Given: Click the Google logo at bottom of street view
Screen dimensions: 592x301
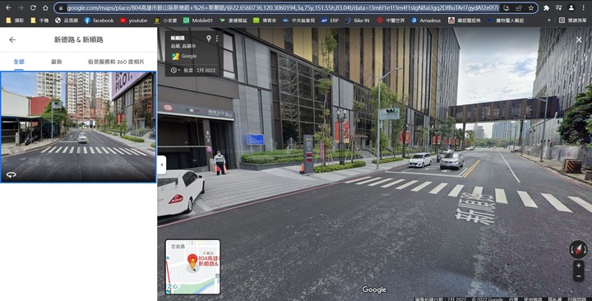Looking at the screenshot, I should [374, 289].
